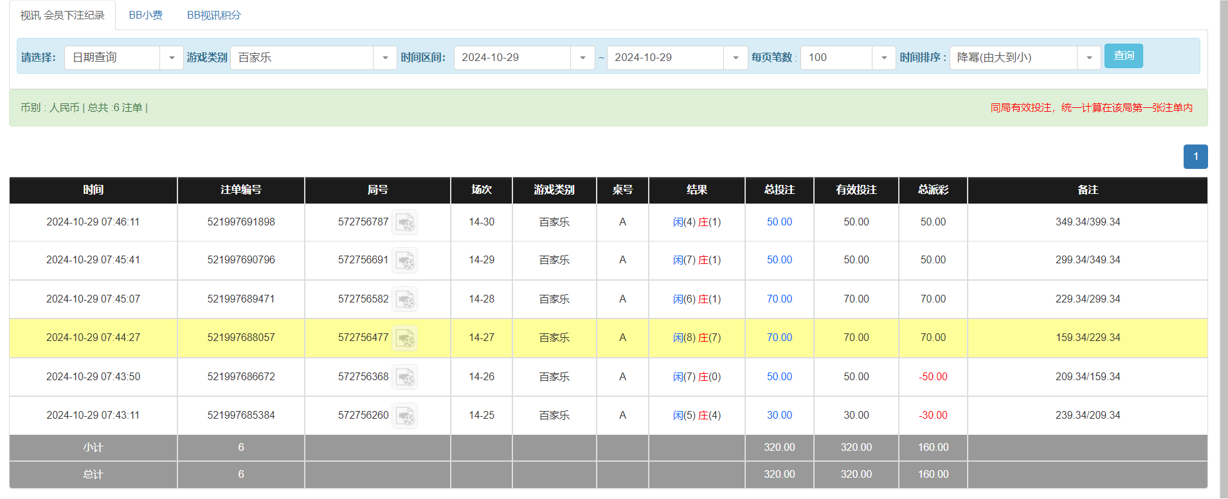This screenshot has height=499, width=1228.
Task: Click the 70.00 总投注 link in highlighted row
Action: [x=779, y=338]
